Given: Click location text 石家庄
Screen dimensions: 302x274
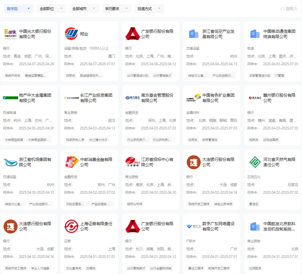Looking at the screenshot, I should coord(293,185).
